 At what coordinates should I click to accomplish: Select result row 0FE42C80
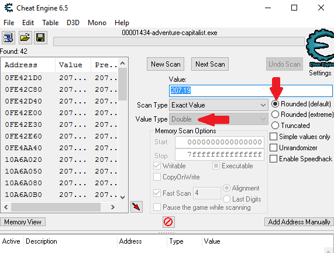point(60,89)
